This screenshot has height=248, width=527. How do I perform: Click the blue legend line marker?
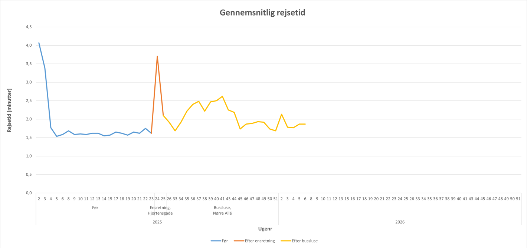(x=216, y=241)
